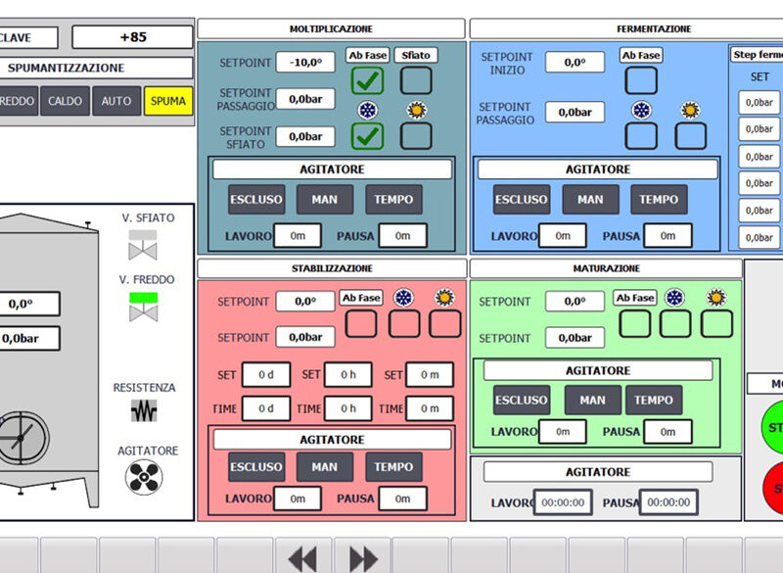Click ESCLUSO in Fermentazione agitatore

(522, 200)
